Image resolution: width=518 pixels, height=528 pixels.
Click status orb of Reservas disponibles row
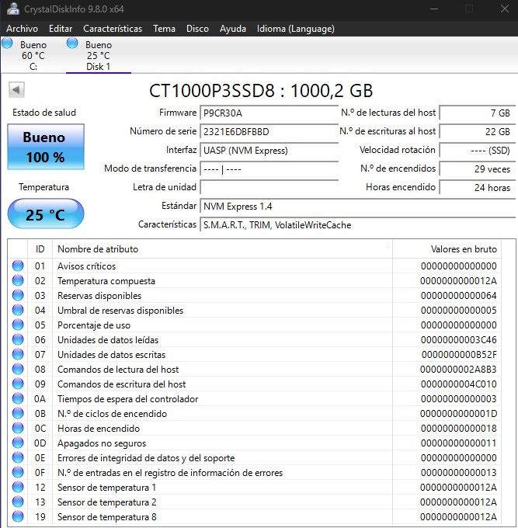pyautogui.click(x=18, y=295)
